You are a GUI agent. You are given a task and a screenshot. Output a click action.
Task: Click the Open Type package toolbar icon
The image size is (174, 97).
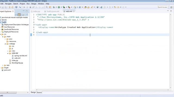pyautogui.click(x=85, y=7)
